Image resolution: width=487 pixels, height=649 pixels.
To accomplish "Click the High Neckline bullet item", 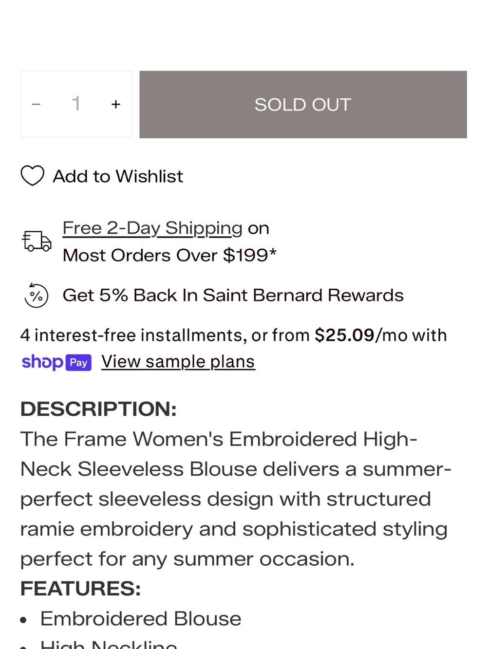I will click(x=109, y=644).
